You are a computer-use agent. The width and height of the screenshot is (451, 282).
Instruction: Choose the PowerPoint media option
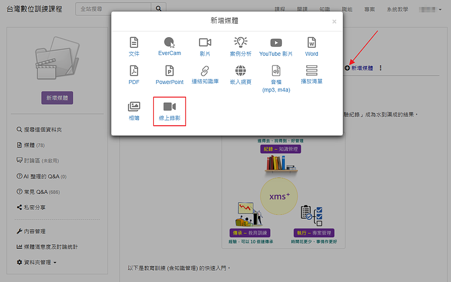click(x=169, y=74)
